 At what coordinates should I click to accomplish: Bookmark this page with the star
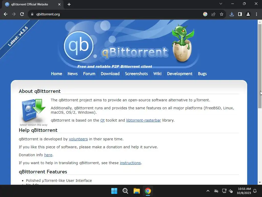coord(222,14)
